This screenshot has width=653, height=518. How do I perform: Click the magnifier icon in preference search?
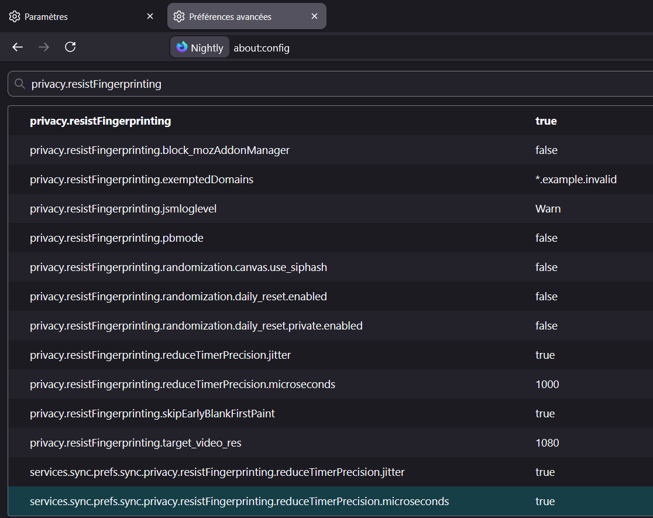click(x=20, y=84)
